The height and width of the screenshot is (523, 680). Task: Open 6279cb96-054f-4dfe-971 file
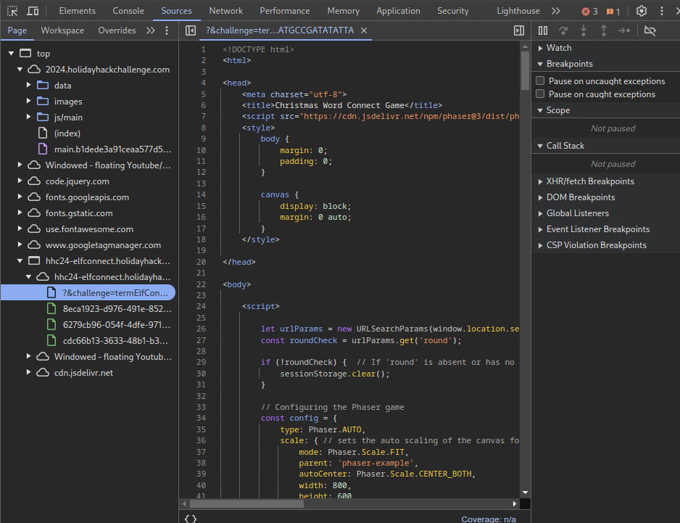(x=116, y=325)
